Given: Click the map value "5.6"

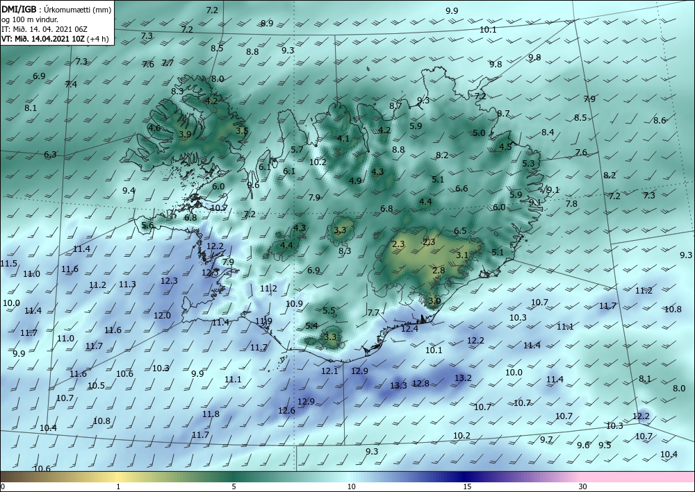Looking at the screenshot, I should (147, 226).
